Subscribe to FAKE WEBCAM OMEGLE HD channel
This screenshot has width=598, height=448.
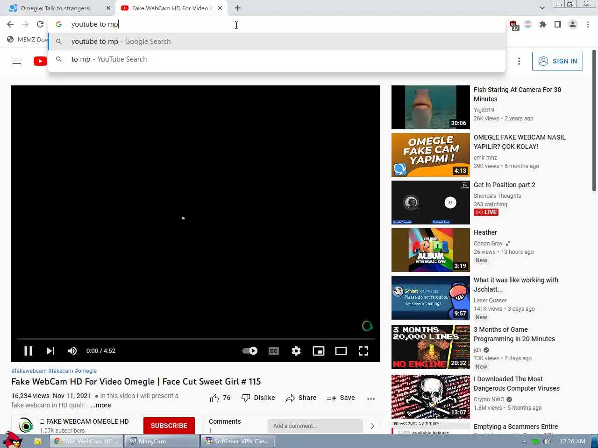tap(169, 426)
